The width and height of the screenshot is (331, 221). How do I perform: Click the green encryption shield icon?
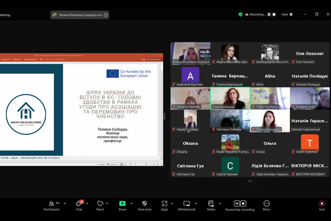pos(241,14)
